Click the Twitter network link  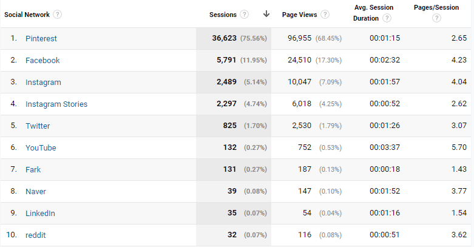(38, 126)
